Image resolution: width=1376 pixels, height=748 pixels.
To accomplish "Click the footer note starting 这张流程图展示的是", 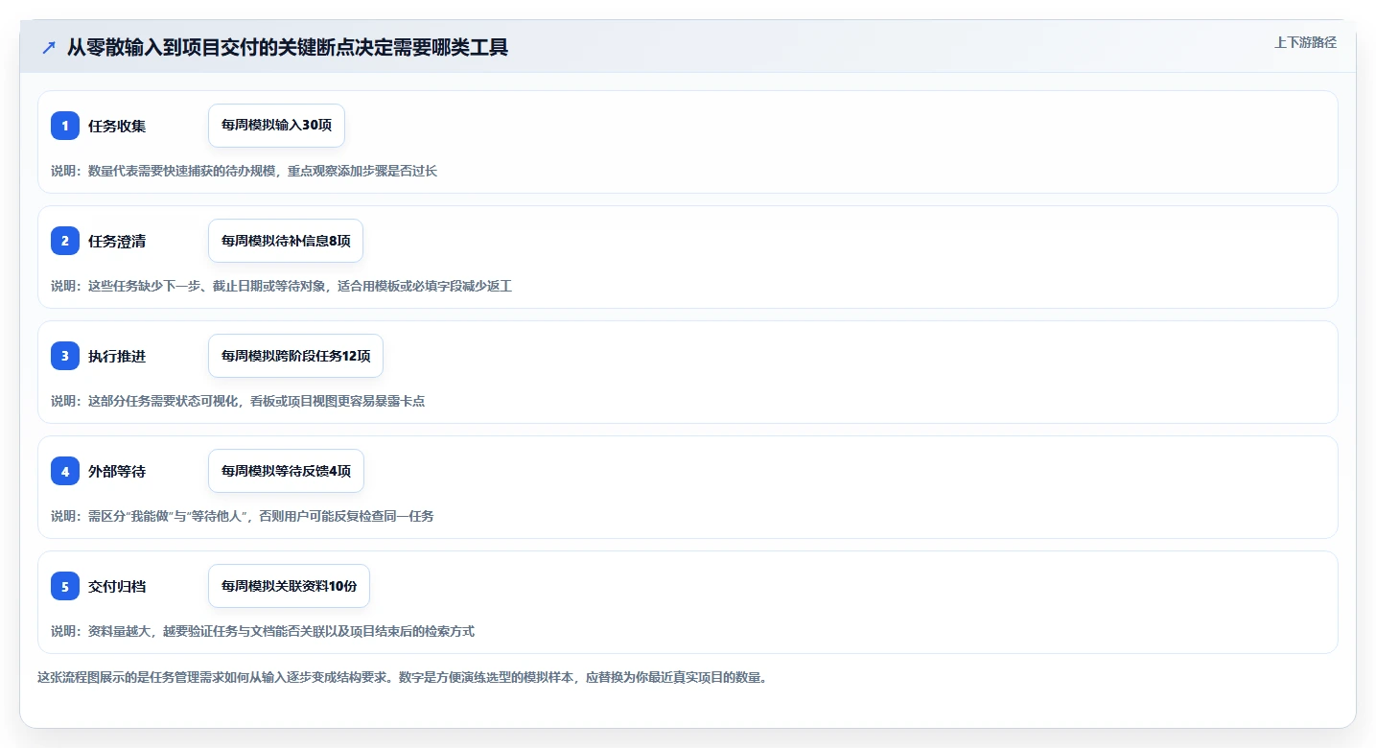I will coord(402,677).
